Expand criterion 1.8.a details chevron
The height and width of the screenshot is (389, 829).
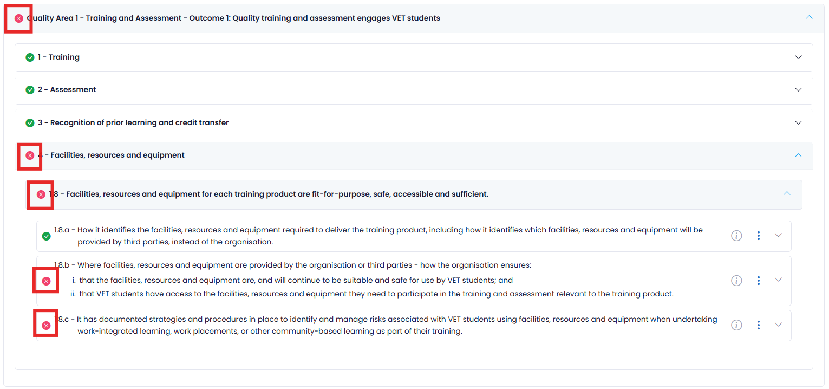pos(779,236)
